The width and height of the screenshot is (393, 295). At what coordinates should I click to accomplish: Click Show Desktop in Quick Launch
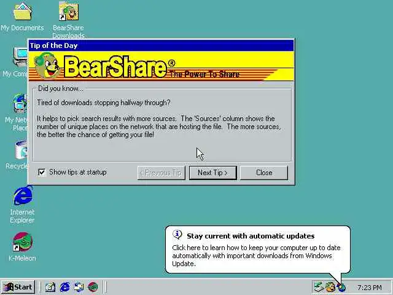click(50, 287)
